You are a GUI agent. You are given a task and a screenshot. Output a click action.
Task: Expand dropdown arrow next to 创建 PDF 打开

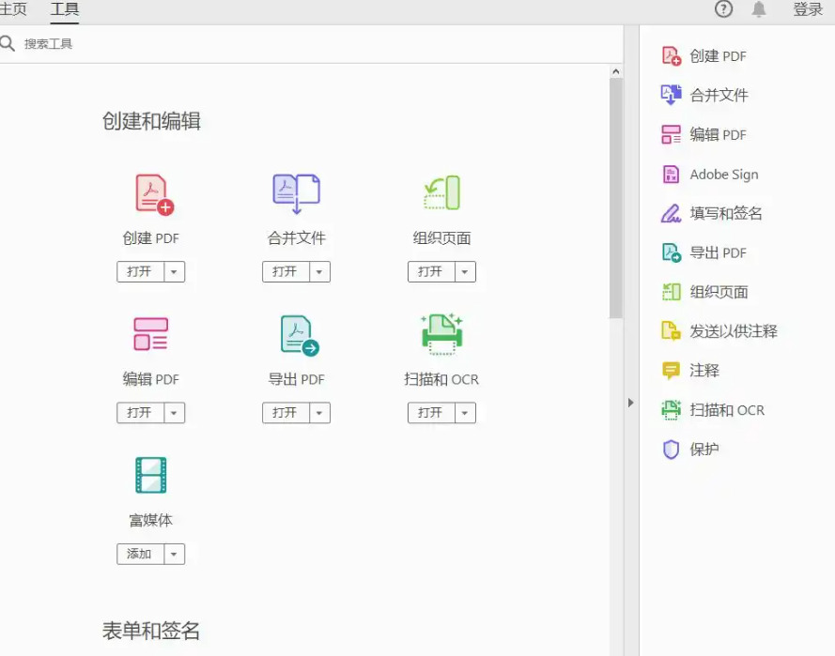click(174, 272)
